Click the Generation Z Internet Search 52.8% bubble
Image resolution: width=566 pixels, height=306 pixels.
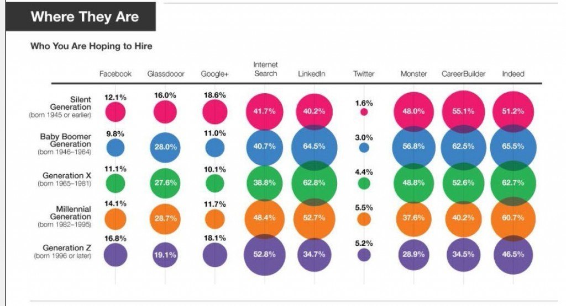265,255
